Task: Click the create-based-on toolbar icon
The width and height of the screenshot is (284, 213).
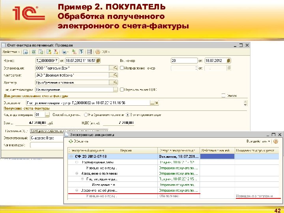Action: click(64, 52)
